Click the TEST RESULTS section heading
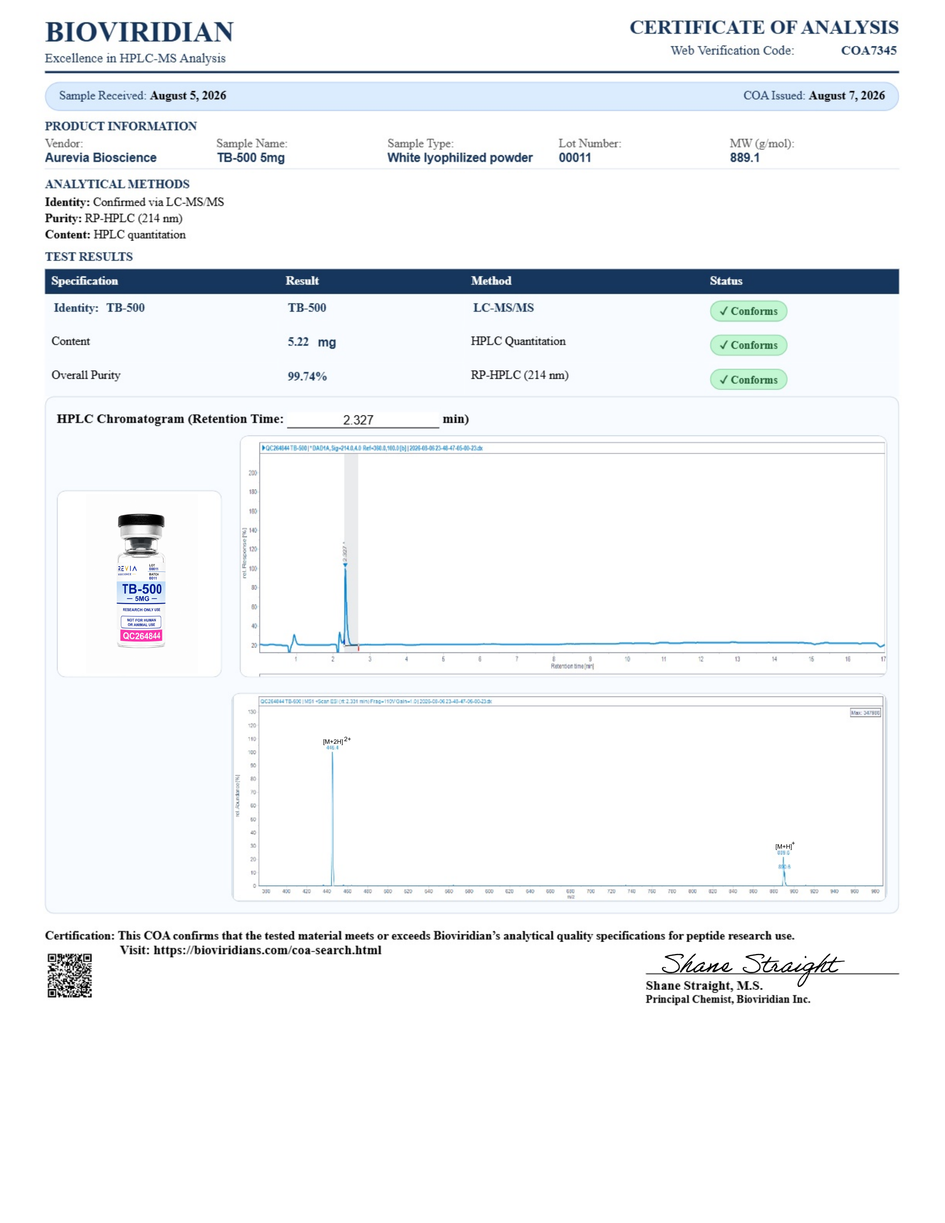945x1223 pixels. point(89,257)
